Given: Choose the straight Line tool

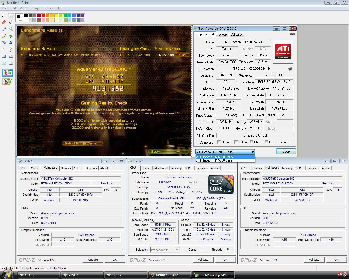Looking at the screenshot, I should pyautogui.click(x=4, y=50).
